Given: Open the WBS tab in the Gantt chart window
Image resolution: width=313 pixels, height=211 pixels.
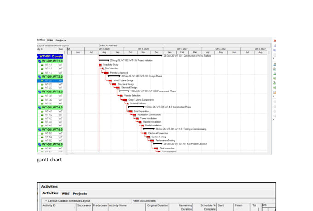Looking at the screenshot, I should pos(50,40).
